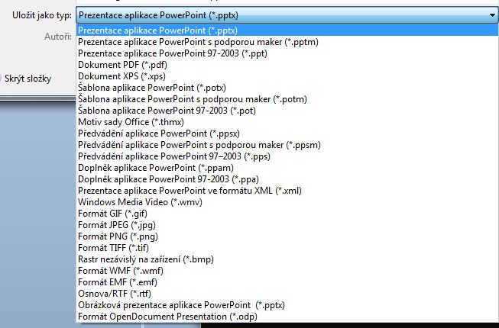Choose PowerPoint s podporou maker (*.pptm)

pos(287,42)
